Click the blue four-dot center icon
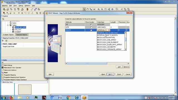178x100 pixels. point(112,9)
